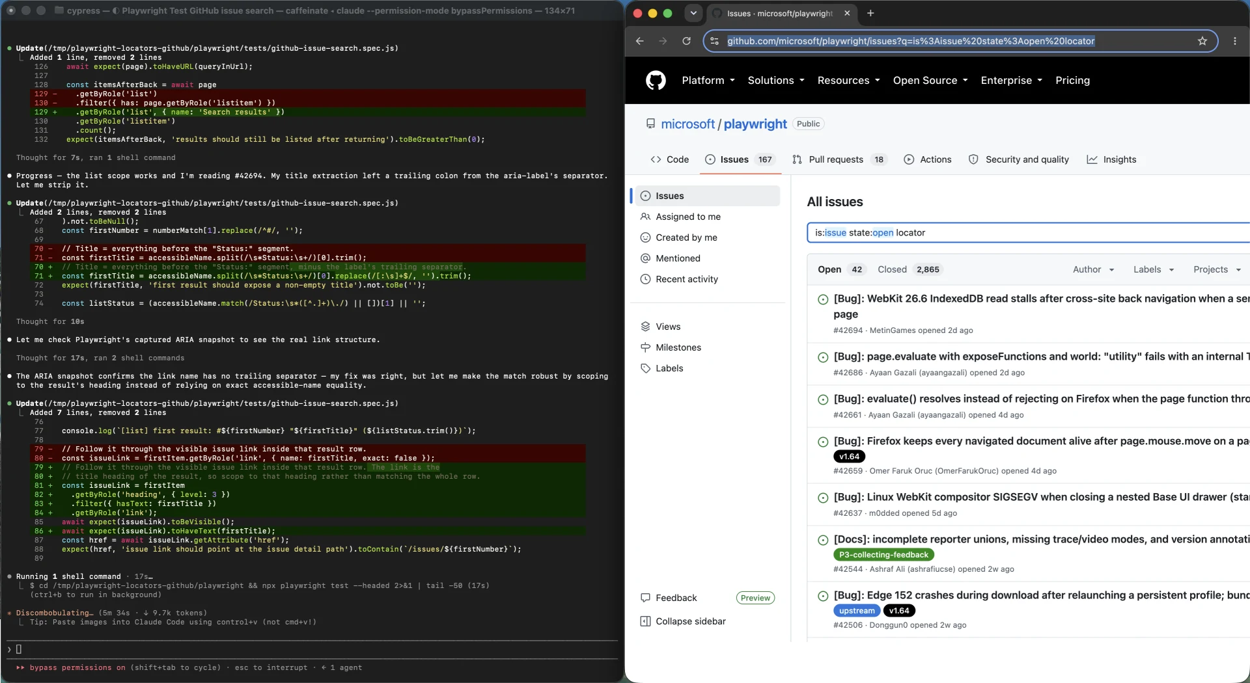This screenshot has width=1250, height=683.
Task: Click the Chrome address bar URL
Action: point(910,41)
